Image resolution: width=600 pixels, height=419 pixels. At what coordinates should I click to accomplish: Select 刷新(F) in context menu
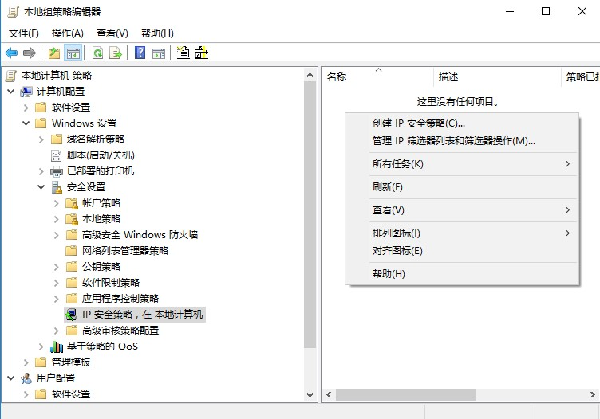coord(462,187)
